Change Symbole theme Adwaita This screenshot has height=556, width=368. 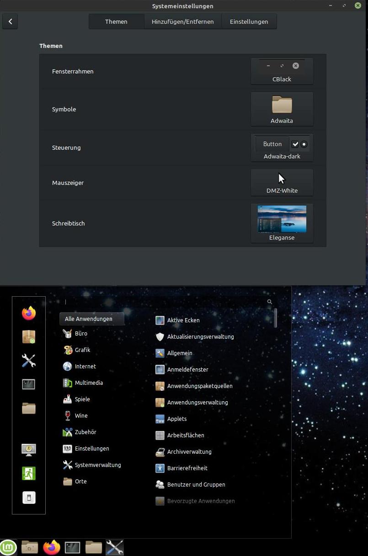pos(282,109)
